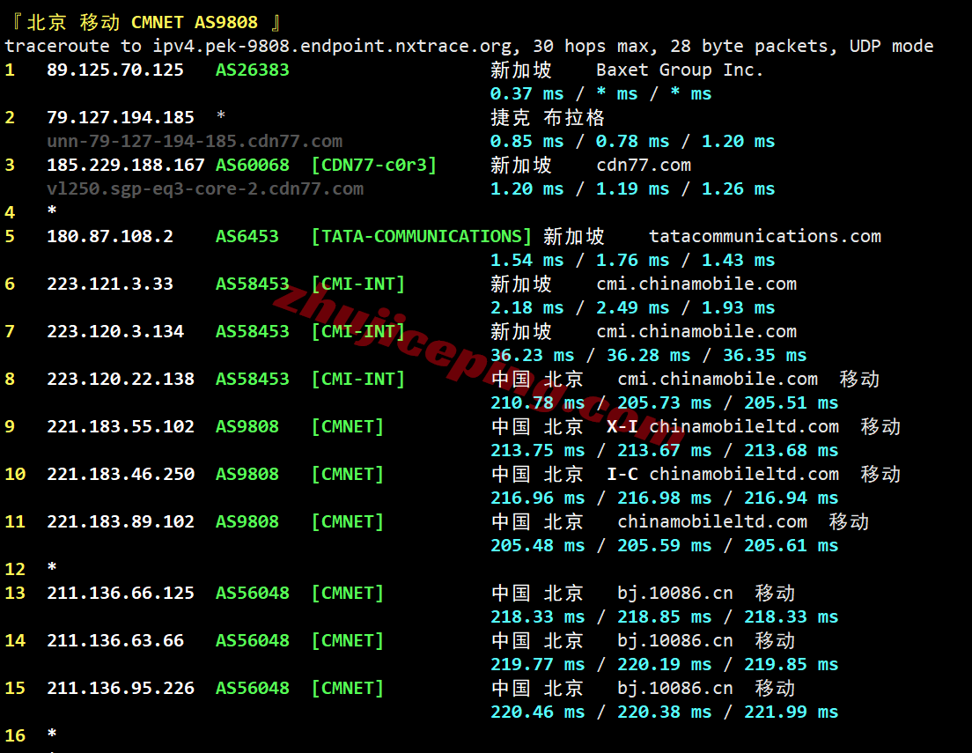Click AS26383 on hop 1
Screen dimensions: 972x753
253,70
